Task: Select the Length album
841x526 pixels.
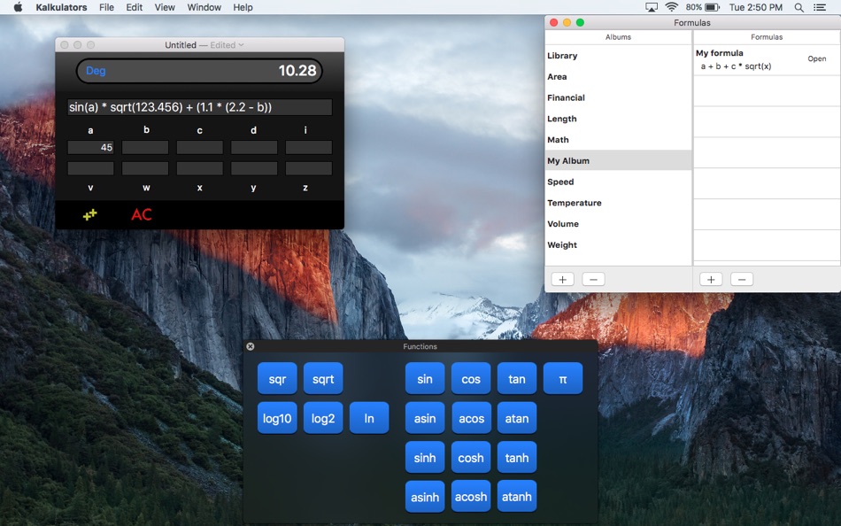Action: coord(619,119)
